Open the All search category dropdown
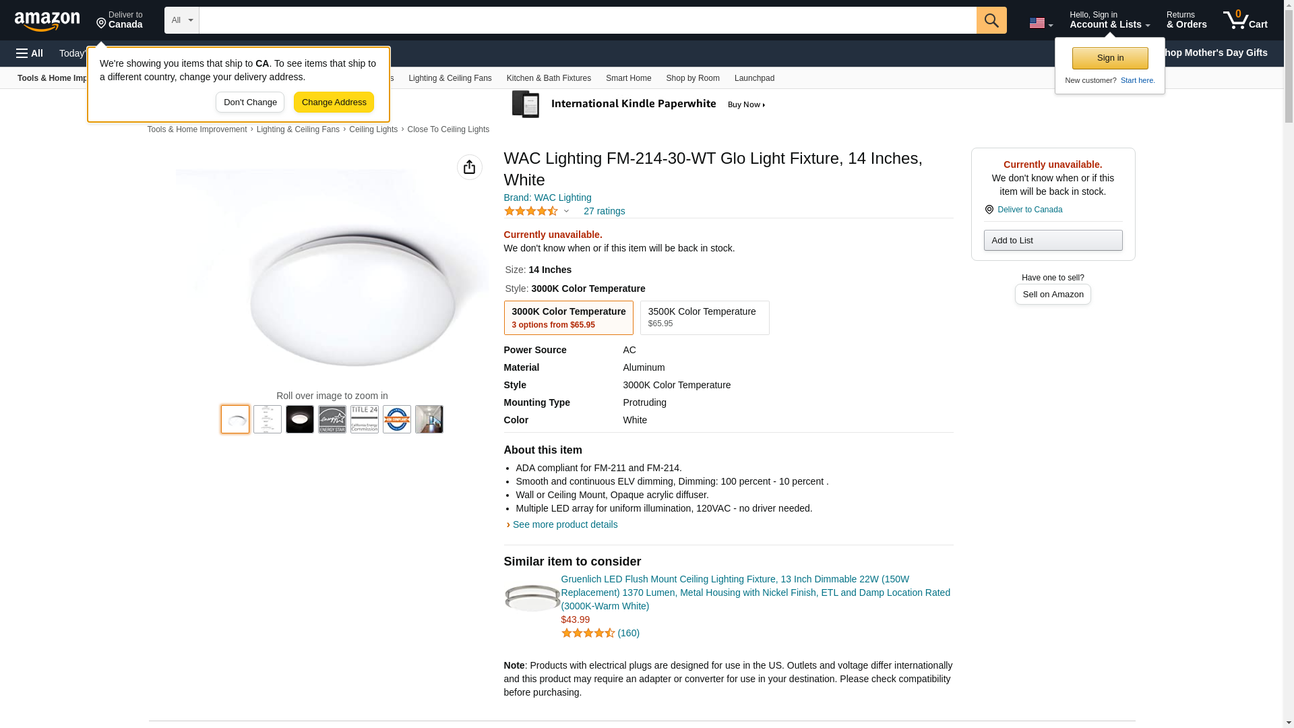Screen dimensions: 1294x728 coord(181,20)
